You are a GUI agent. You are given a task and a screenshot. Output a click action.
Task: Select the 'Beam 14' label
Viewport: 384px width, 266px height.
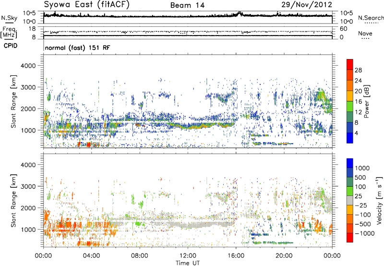click(x=187, y=5)
